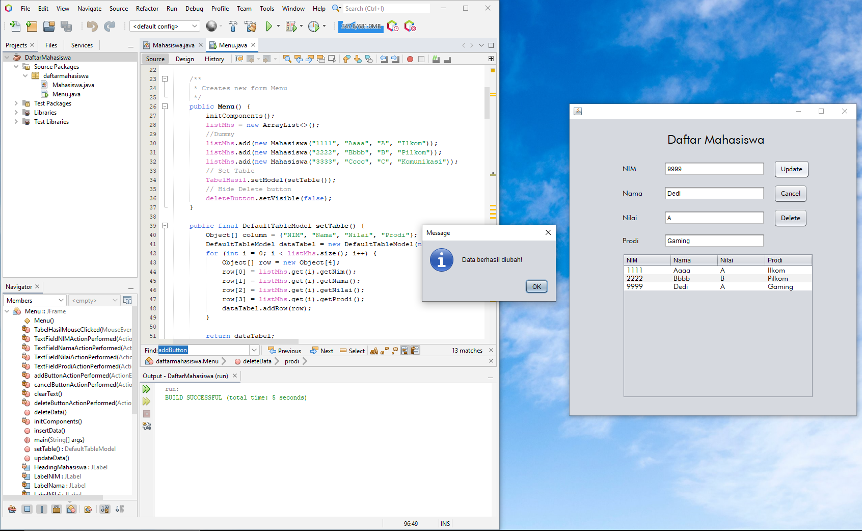Open the Refactor menu

point(147,9)
